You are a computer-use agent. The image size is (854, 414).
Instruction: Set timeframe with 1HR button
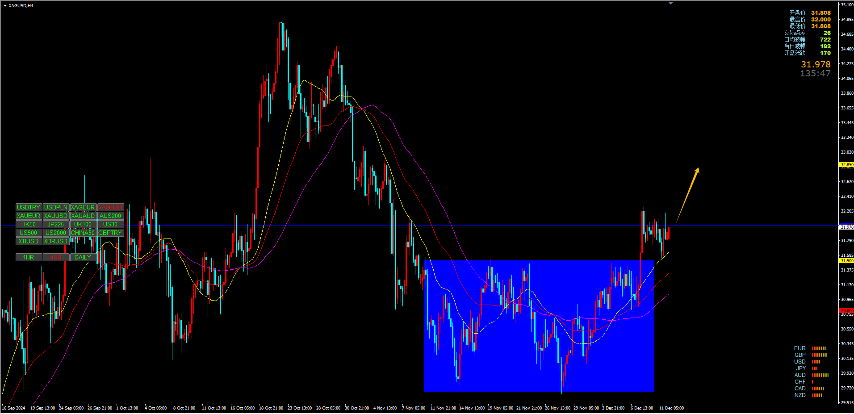pyautogui.click(x=29, y=257)
